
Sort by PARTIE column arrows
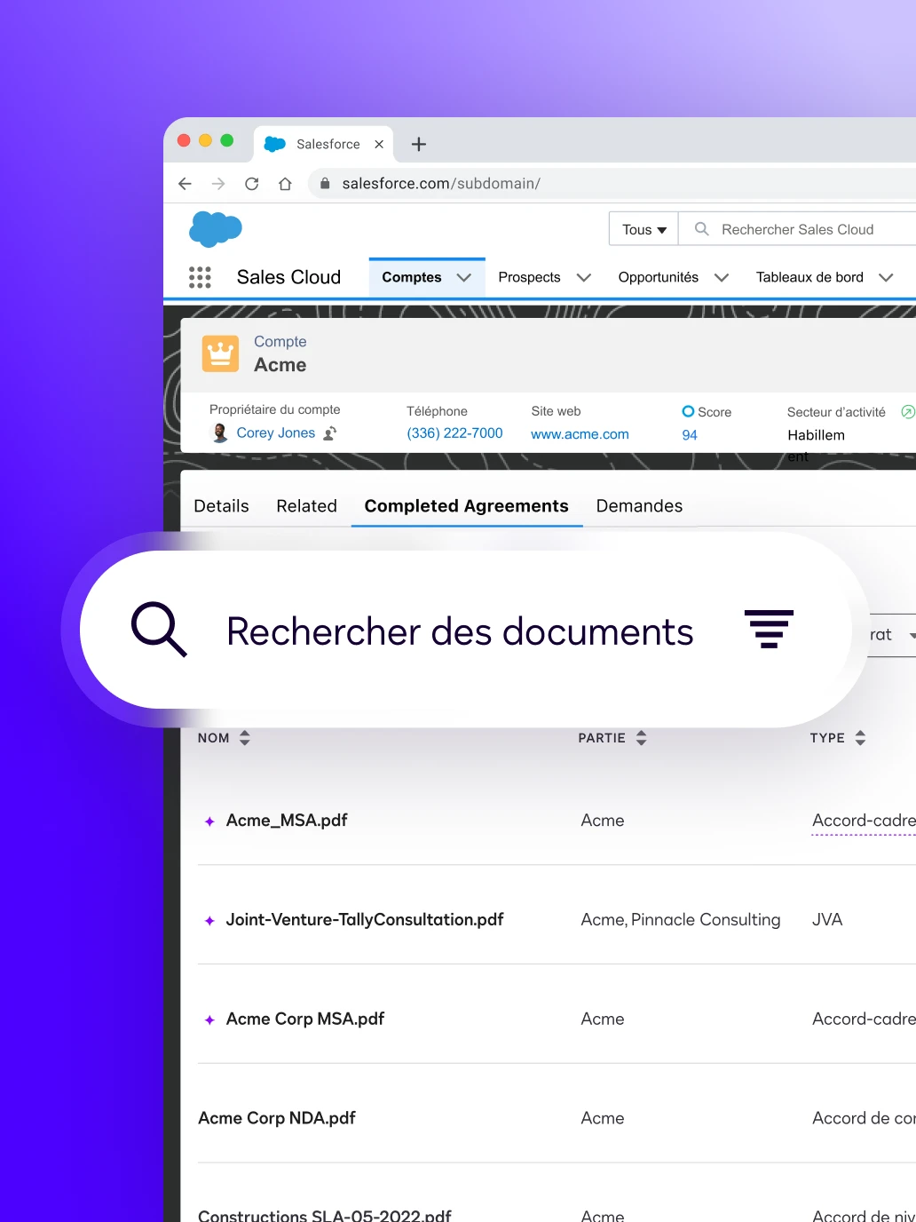pos(641,738)
